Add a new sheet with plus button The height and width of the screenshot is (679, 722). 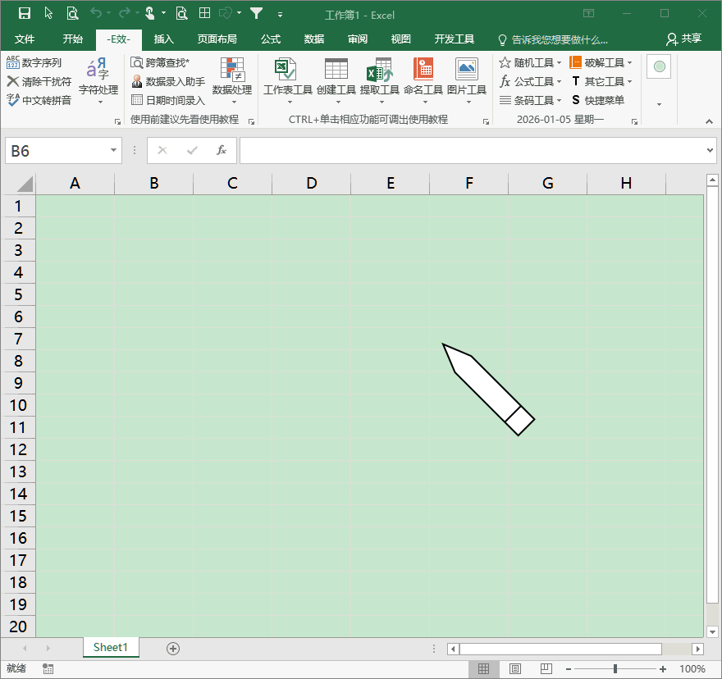pyautogui.click(x=172, y=648)
